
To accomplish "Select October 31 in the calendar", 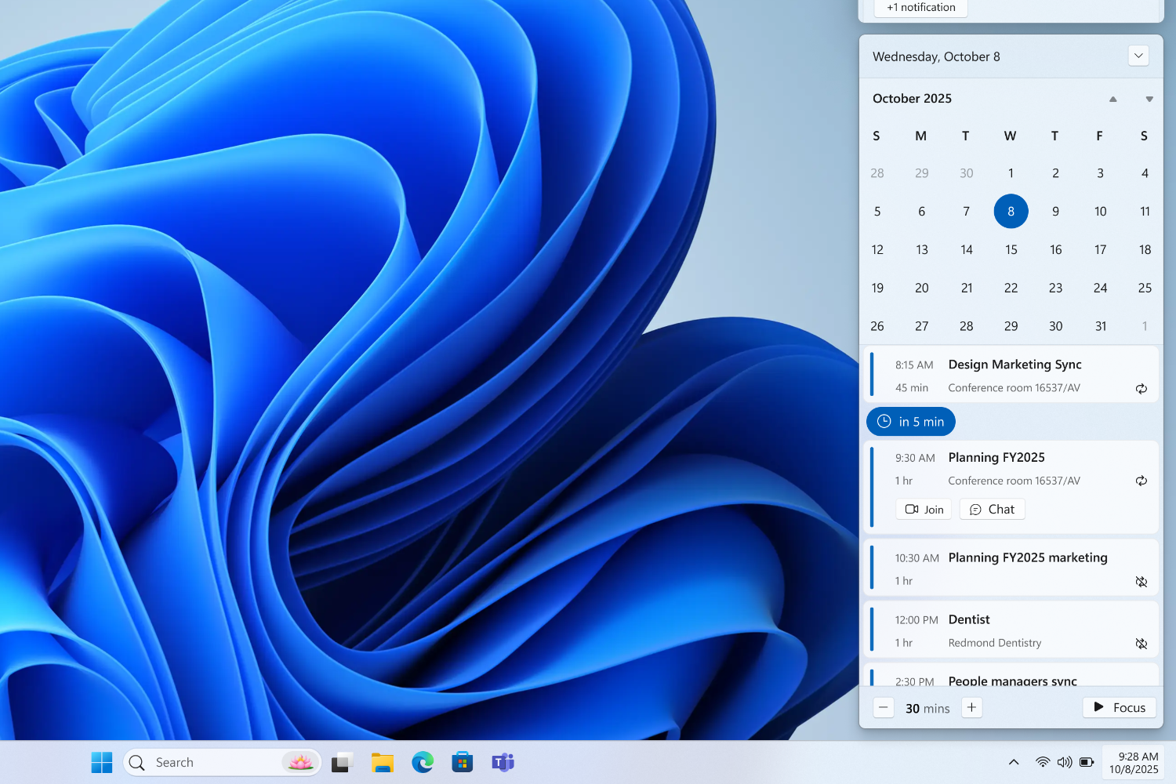I will pyautogui.click(x=1101, y=326).
